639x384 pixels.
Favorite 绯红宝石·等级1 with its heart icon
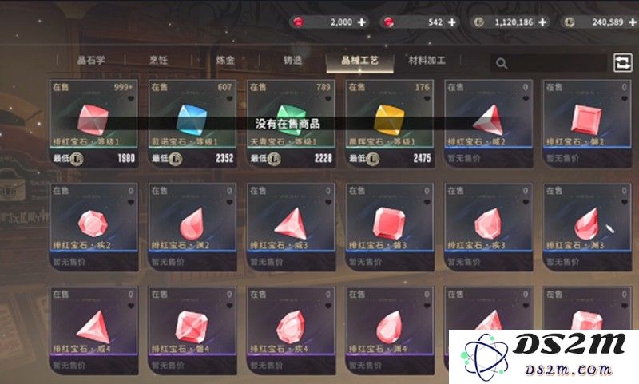(131, 98)
